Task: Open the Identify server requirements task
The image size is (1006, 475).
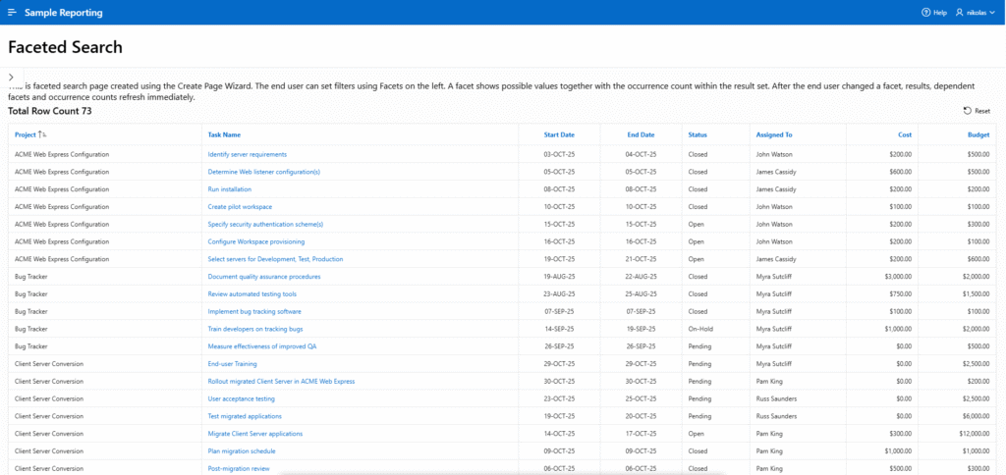Action: [247, 154]
